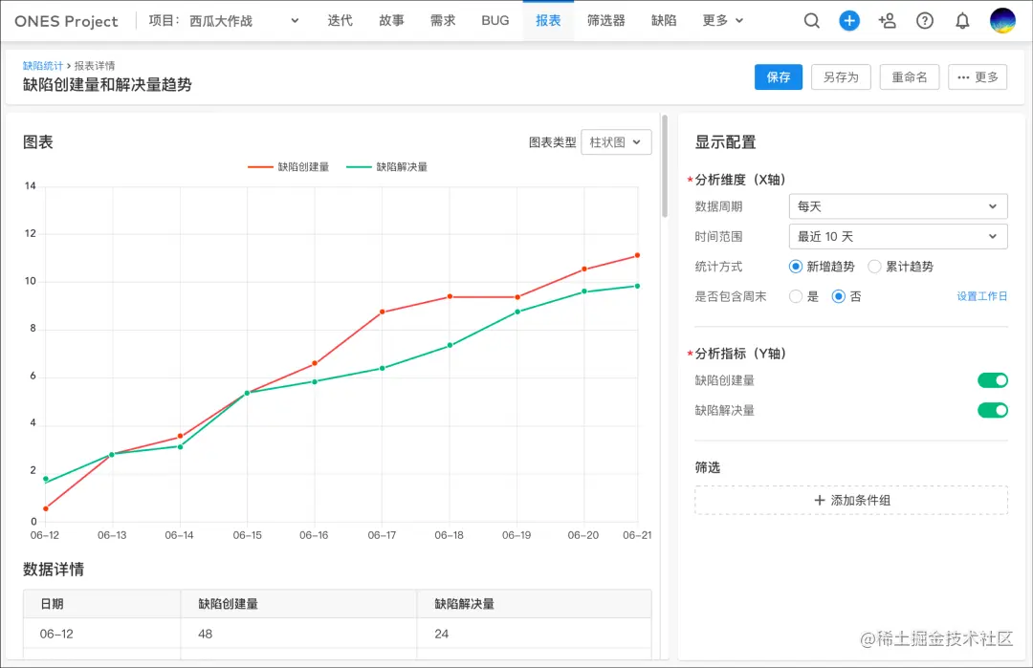This screenshot has width=1033, height=668.
Task: Click the 缺陷创建量 red legend item
Action: tap(288, 167)
